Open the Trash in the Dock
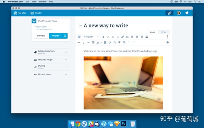This screenshot has width=204, height=128. tap(132, 124)
